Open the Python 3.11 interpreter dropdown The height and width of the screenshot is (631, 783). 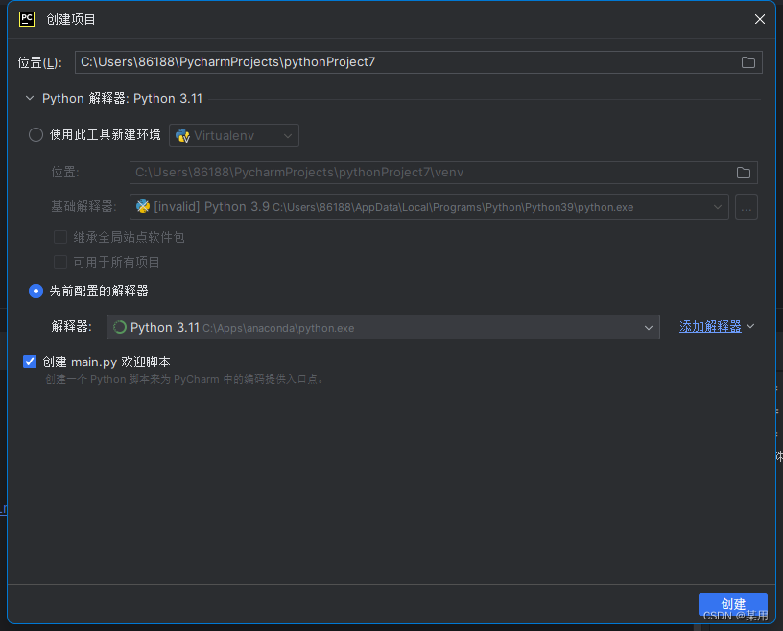[383, 327]
